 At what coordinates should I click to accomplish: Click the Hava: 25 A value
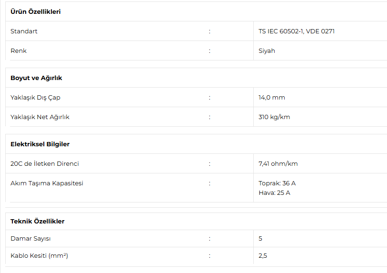tap(274, 192)
